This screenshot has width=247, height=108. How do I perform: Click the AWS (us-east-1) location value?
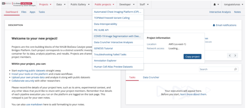[x=177, y=44]
